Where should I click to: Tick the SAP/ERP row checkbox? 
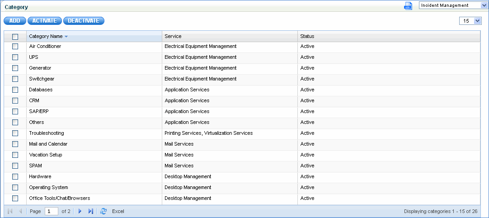pyautogui.click(x=15, y=112)
